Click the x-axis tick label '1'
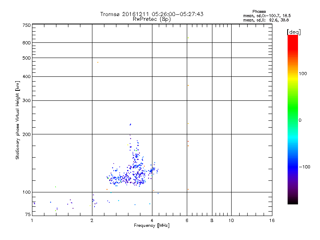Viewport: 320px width, 240px height. [x=32, y=220]
